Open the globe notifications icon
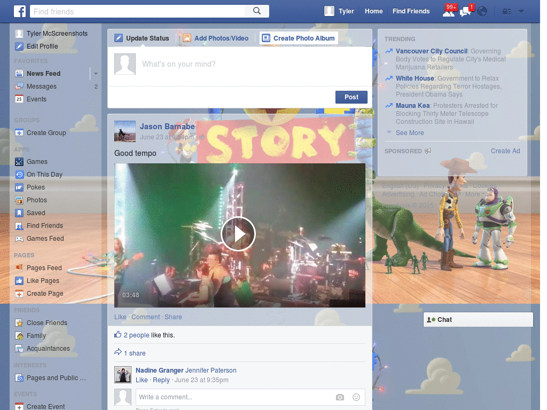 pyautogui.click(x=482, y=12)
